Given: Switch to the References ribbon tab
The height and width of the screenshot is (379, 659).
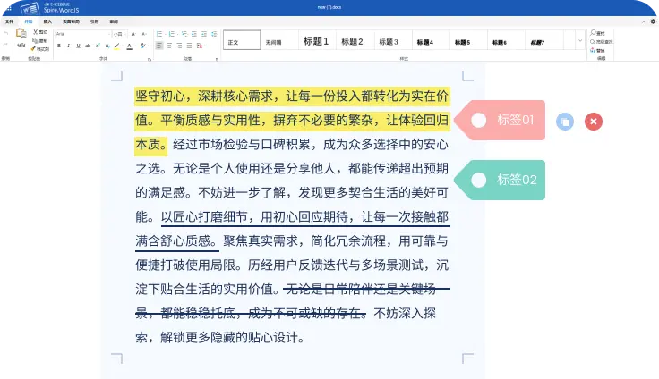Looking at the screenshot, I should click(x=95, y=21).
